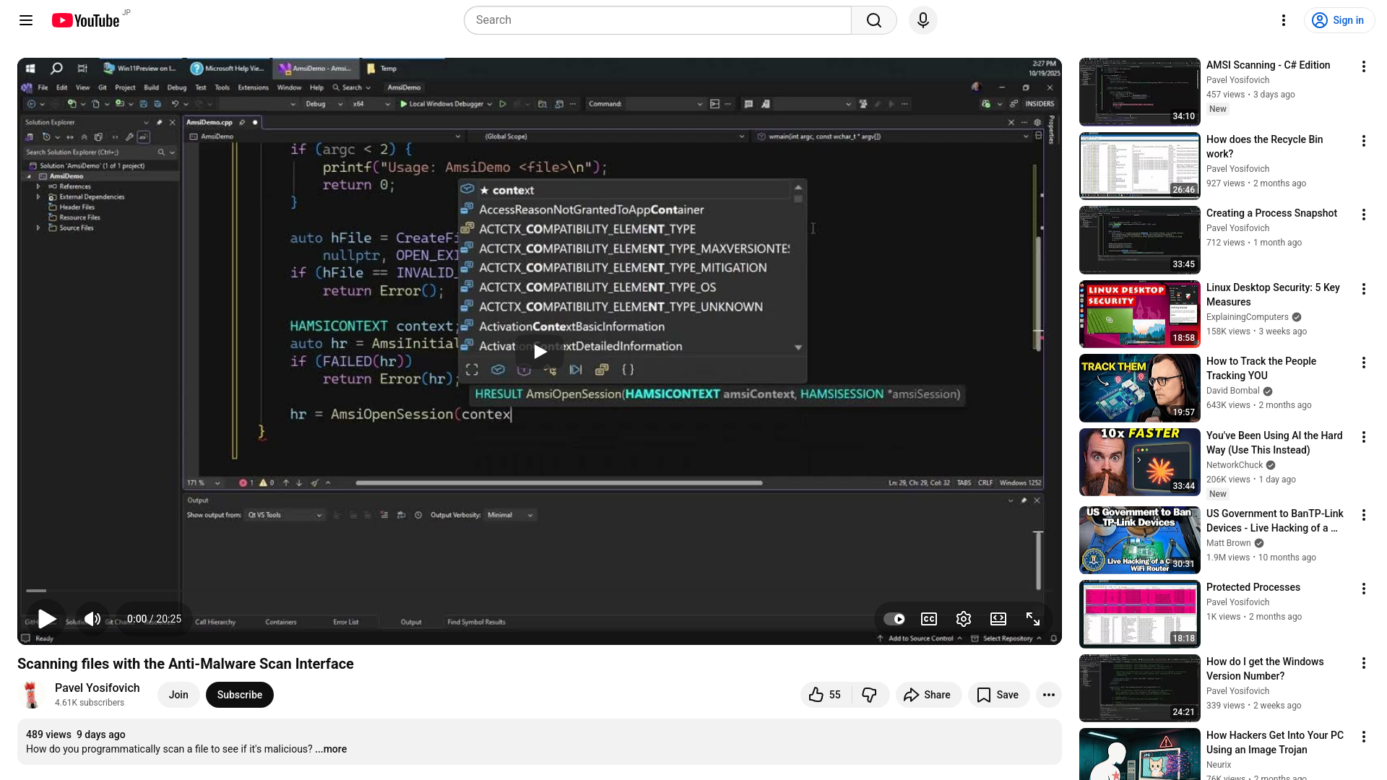
Task: Click the search magnifier icon
Action: tap(873, 20)
